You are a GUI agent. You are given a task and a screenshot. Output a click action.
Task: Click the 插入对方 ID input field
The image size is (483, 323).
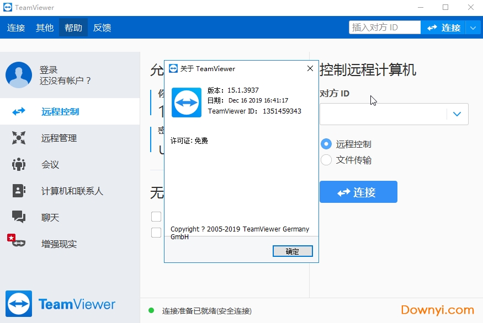pyautogui.click(x=384, y=26)
